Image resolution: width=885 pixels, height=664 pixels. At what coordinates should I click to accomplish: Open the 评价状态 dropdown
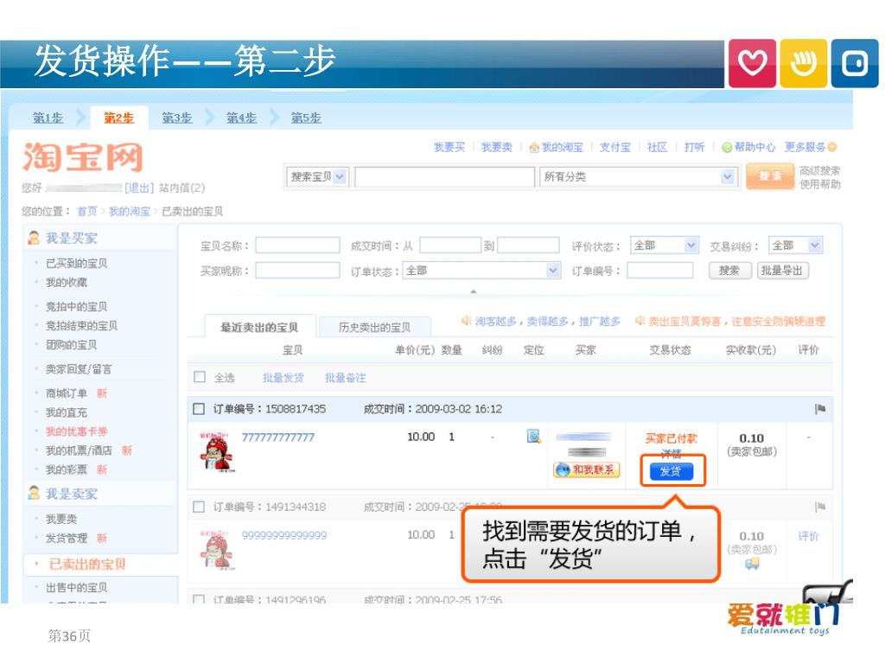pyautogui.click(x=665, y=245)
